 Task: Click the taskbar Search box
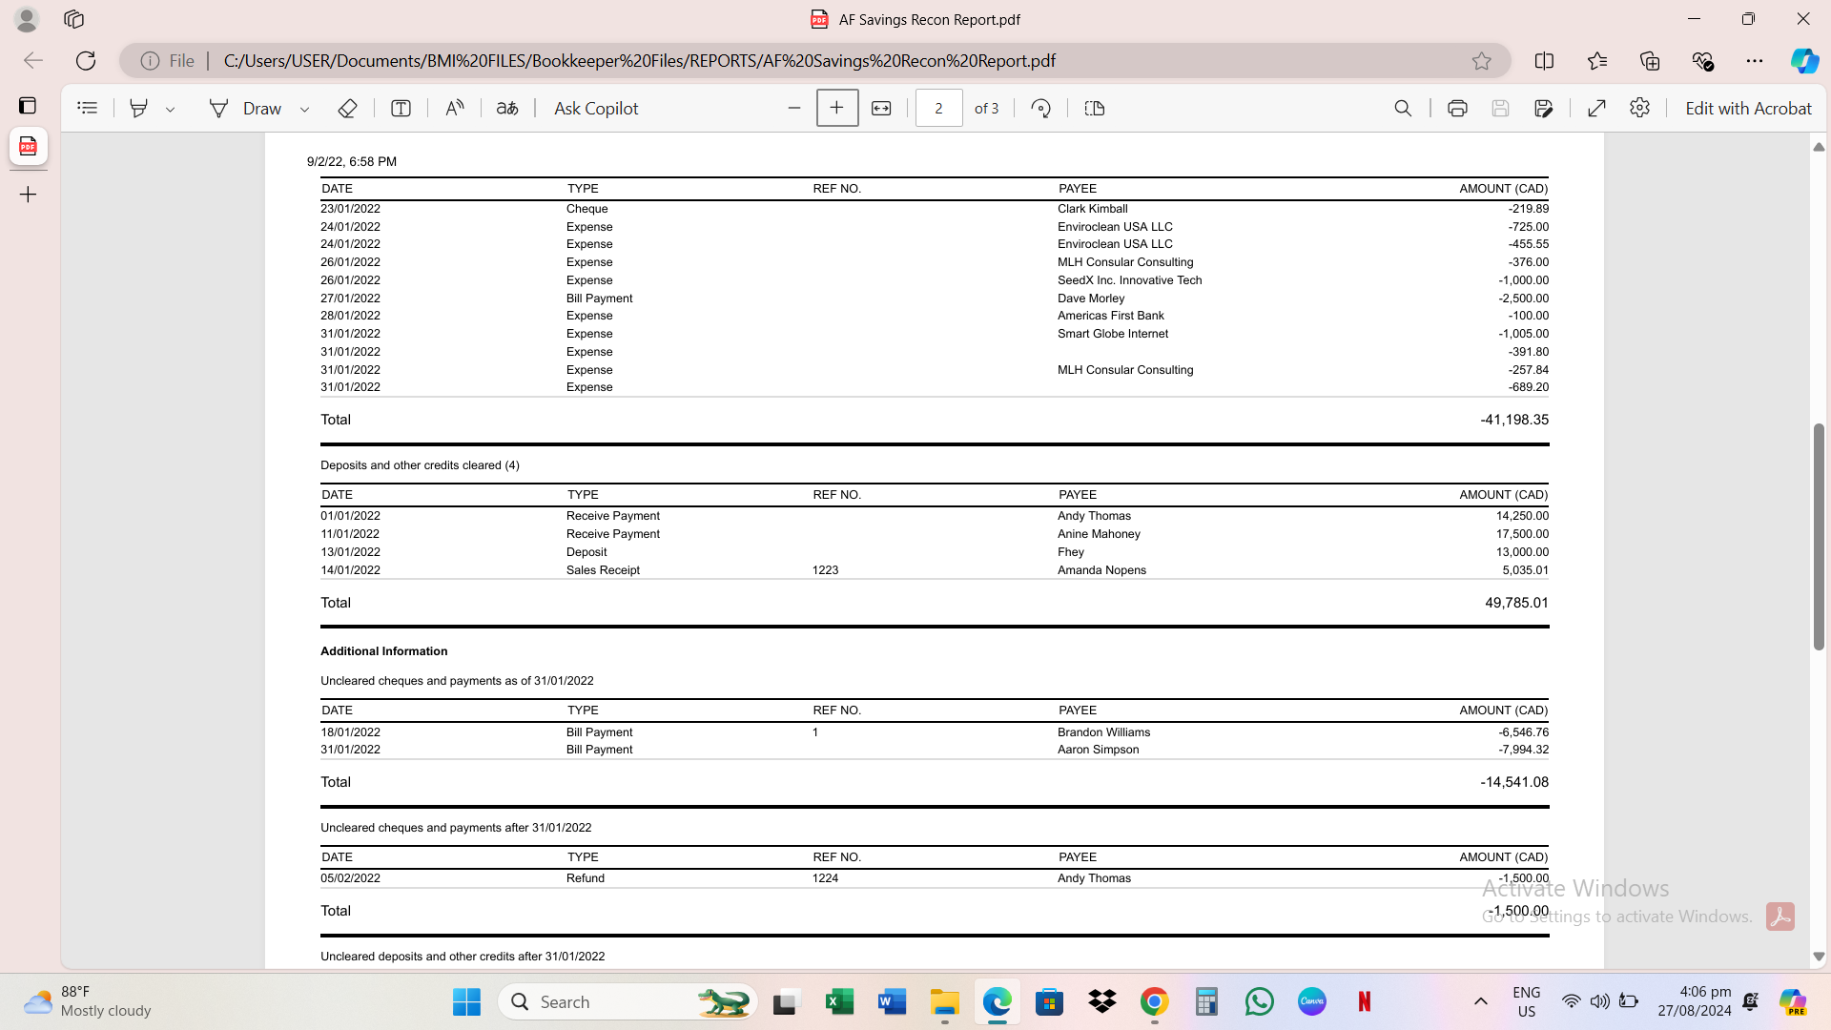coord(627,1002)
